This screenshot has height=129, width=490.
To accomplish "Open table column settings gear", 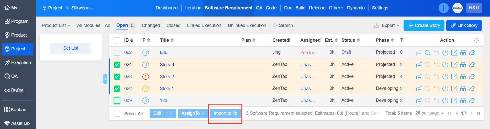I will (x=476, y=40).
